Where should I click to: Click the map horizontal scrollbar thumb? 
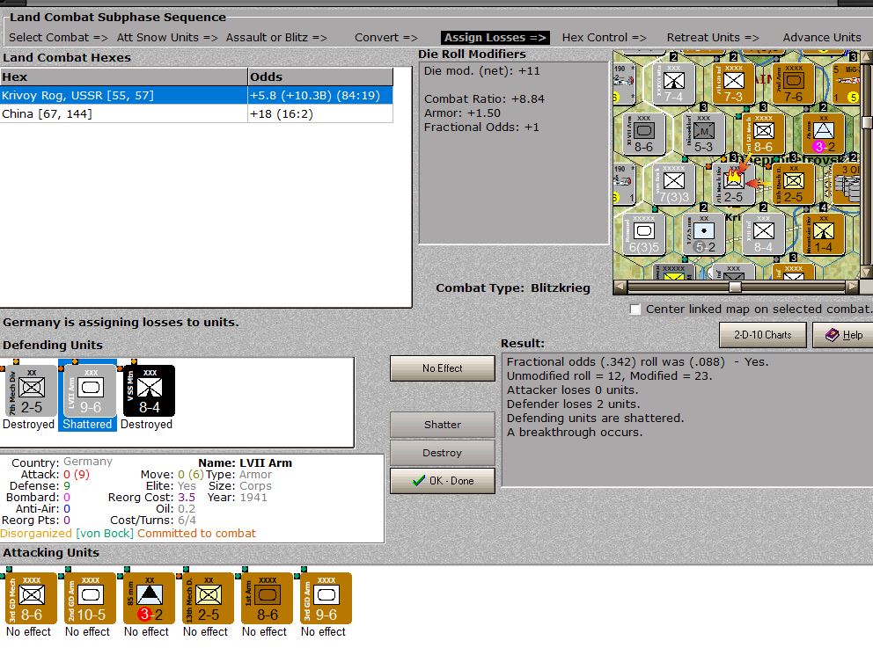click(735, 287)
